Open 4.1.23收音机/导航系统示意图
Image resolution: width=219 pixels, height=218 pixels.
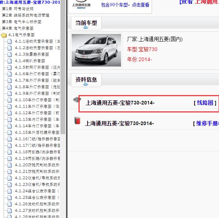pos(37,184)
